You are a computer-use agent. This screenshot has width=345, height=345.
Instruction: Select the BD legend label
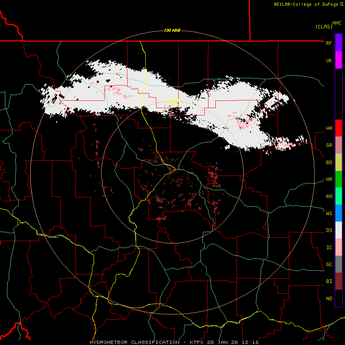pos(329,163)
